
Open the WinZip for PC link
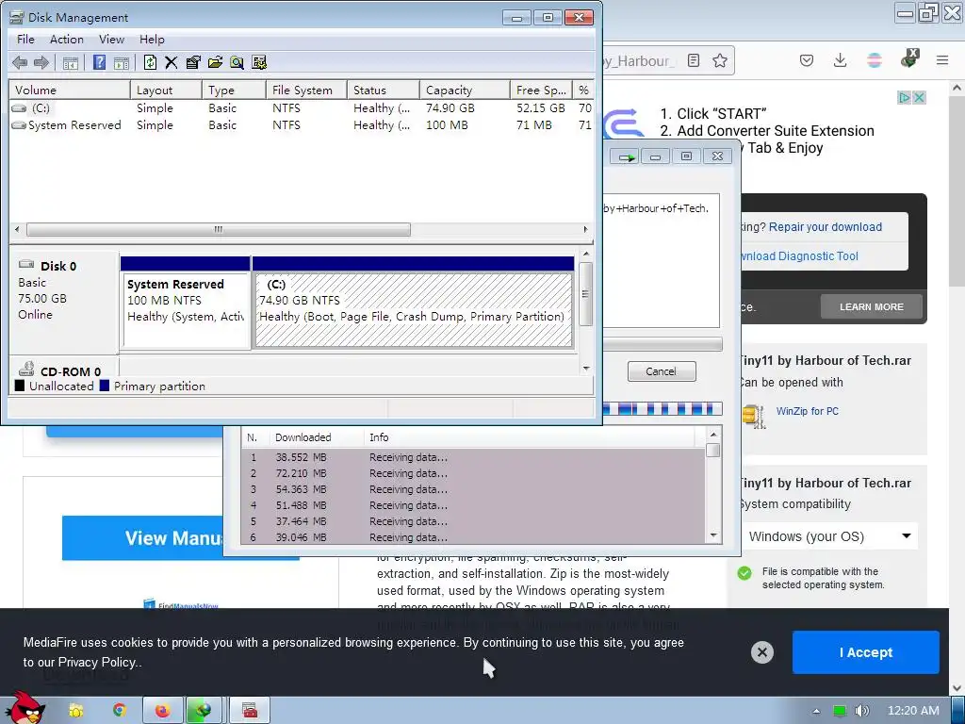pyautogui.click(x=807, y=411)
